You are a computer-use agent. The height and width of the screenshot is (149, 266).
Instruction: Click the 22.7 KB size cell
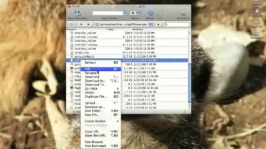click(127, 56)
